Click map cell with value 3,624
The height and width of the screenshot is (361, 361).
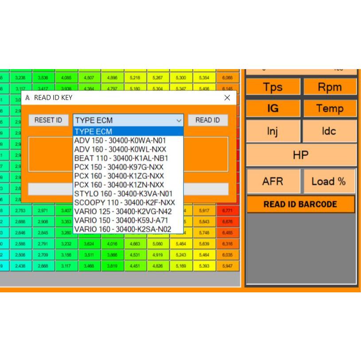89,244
